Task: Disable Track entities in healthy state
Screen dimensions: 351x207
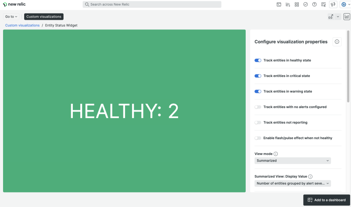Action: (x=258, y=60)
